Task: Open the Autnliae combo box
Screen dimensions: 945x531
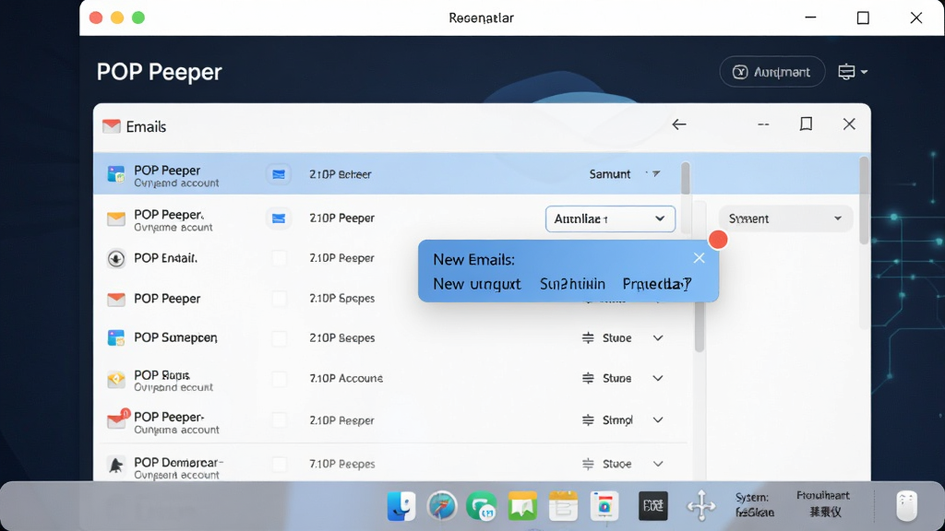Action: click(610, 218)
